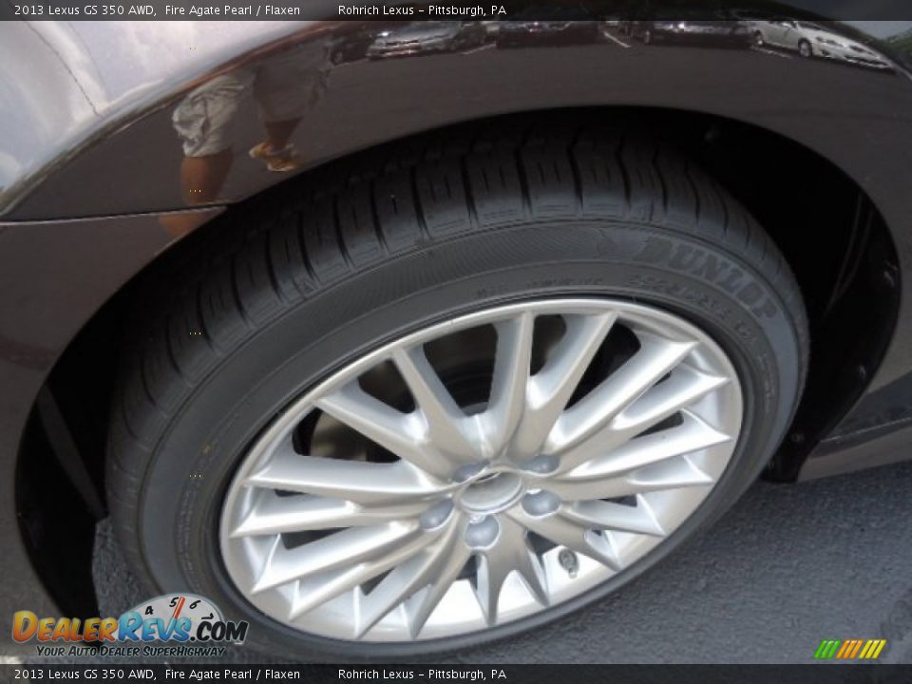Click the lowest lug nut on the wheel
This screenshot has height=684, width=912.
[482, 532]
